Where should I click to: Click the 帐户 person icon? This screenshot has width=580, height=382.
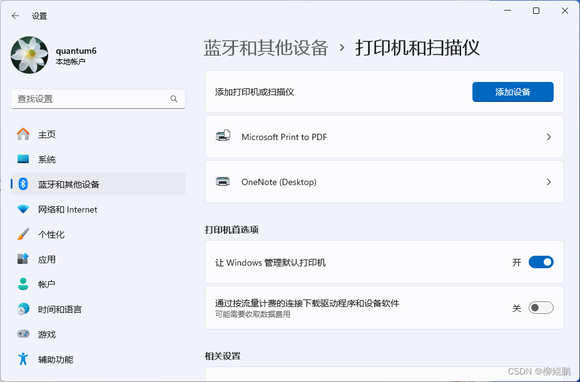(23, 284)
